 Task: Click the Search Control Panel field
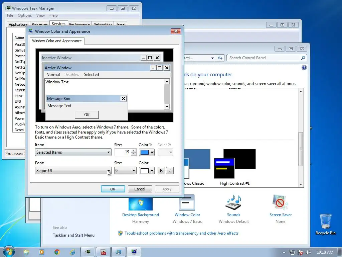(x=264, y=58)
